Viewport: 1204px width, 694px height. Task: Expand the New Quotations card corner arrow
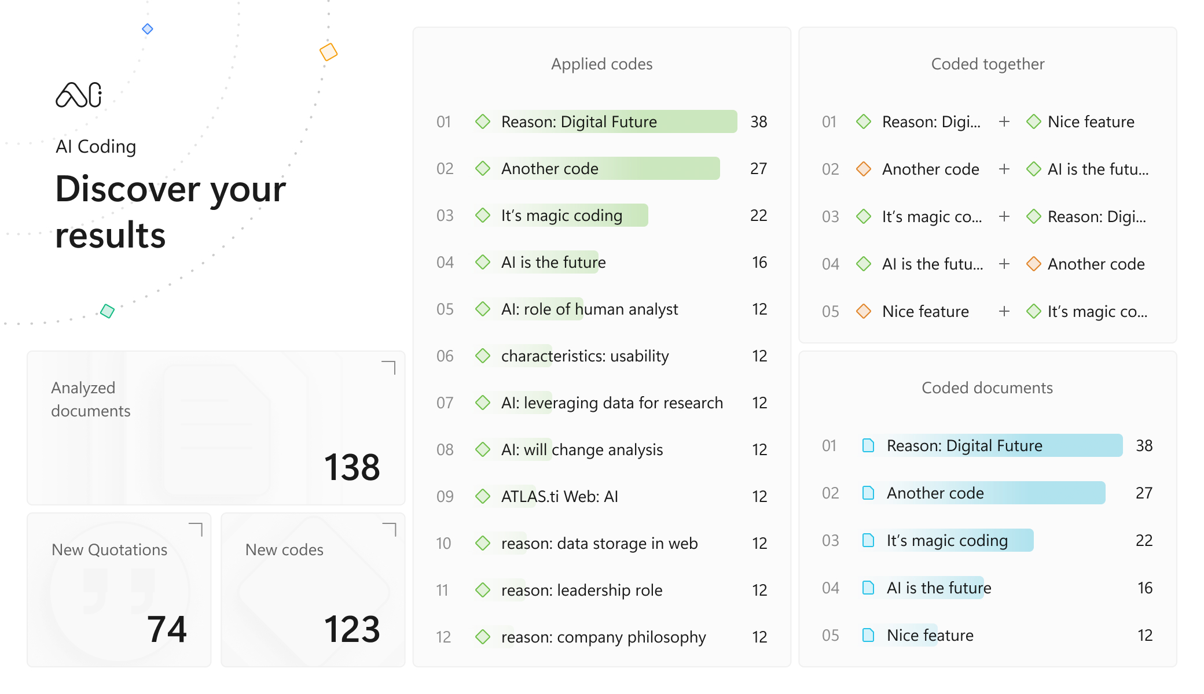196,529
